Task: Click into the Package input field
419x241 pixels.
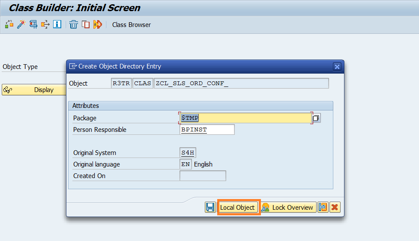Action: point(245,118)
